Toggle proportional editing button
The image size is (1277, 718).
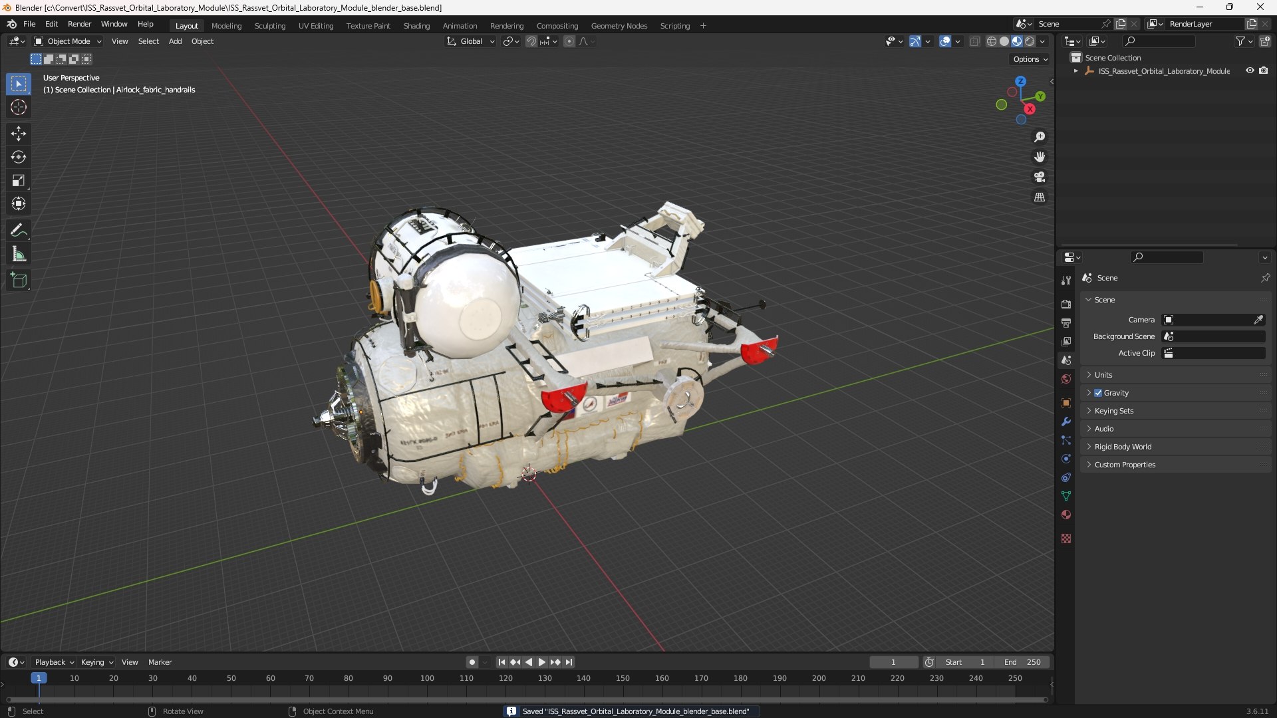click(x=569, y=41)
